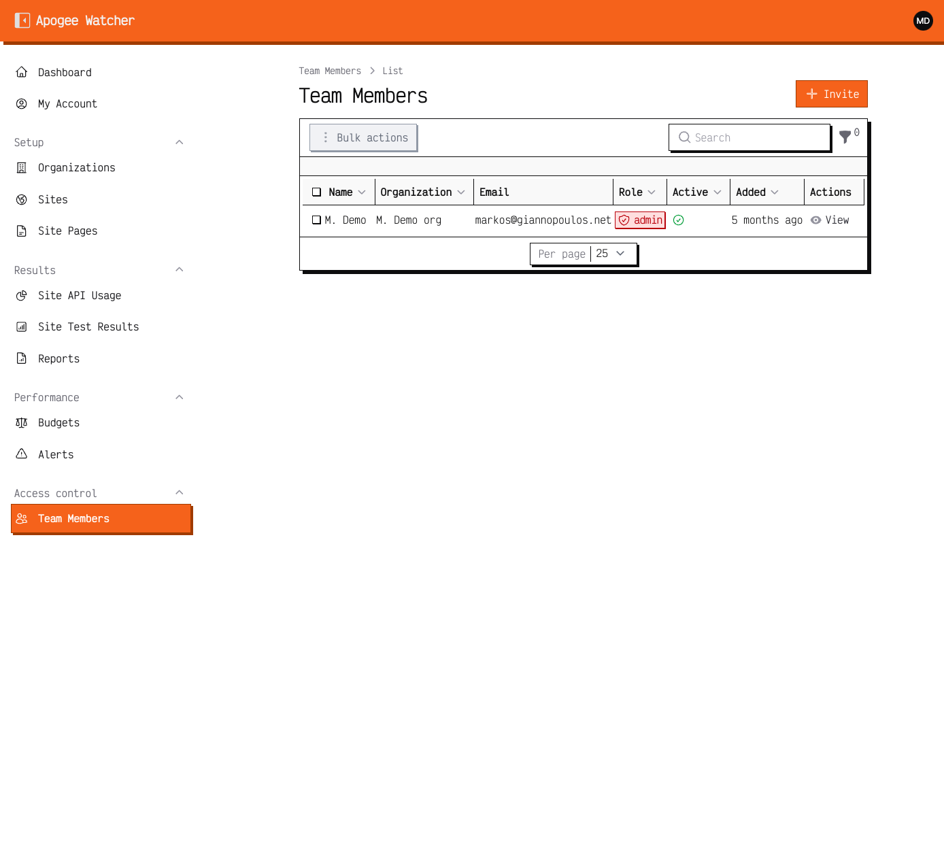Image resolution: width=944 pixels, height=850 pixels.
Task: Click the Apogee Watcher brand title
Action: 85,20
